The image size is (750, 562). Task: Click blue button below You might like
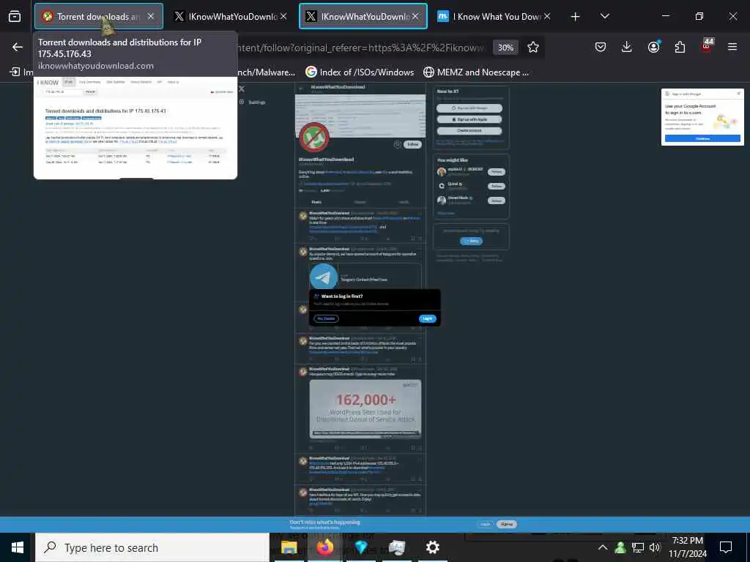471,241
